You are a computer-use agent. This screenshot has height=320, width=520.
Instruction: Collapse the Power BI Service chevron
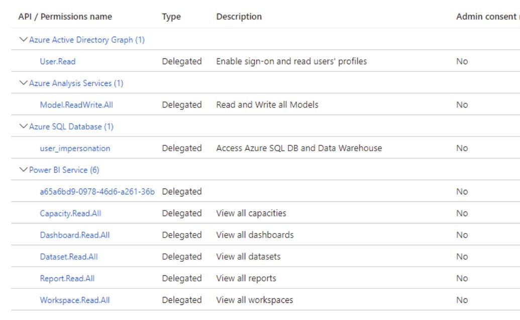[23, 170]
